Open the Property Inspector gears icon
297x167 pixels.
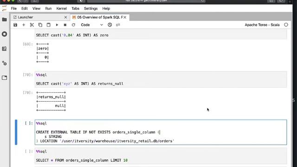[x=4, y=63]
